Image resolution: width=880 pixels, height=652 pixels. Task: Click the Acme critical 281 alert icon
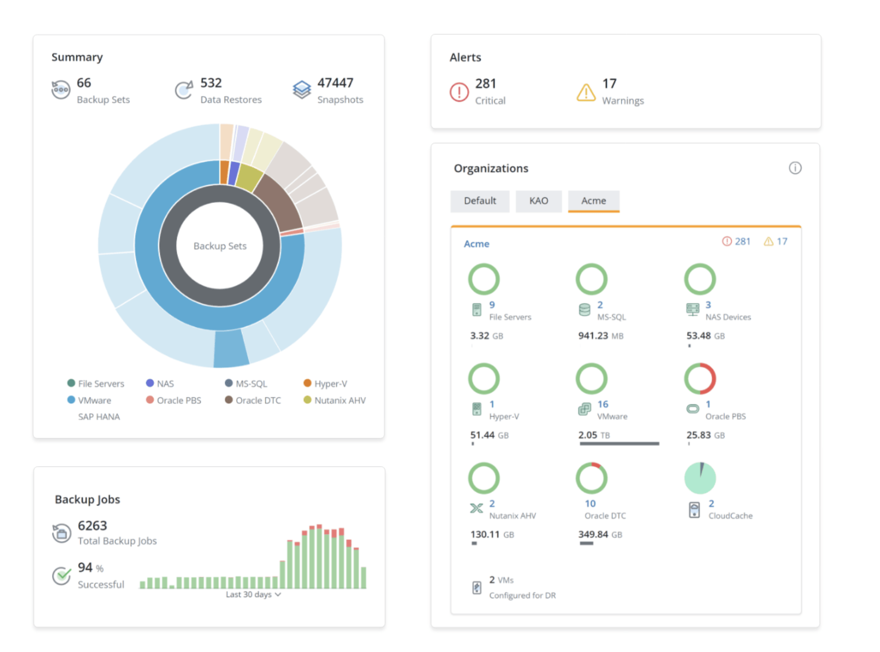727,241
